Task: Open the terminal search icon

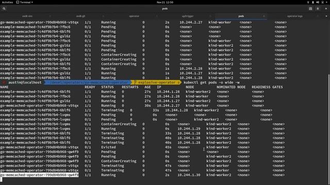Action: pos(4,9)
